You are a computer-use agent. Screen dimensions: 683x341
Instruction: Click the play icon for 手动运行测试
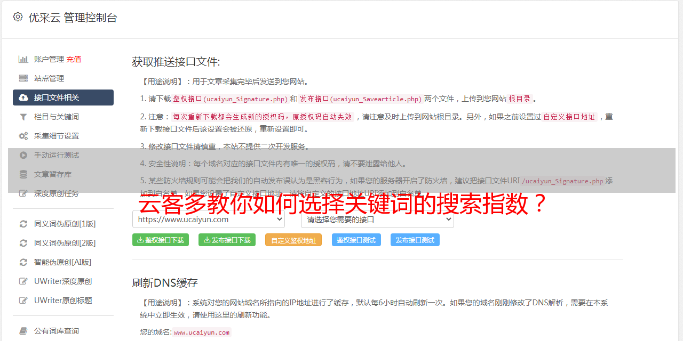tap(23, 155)
